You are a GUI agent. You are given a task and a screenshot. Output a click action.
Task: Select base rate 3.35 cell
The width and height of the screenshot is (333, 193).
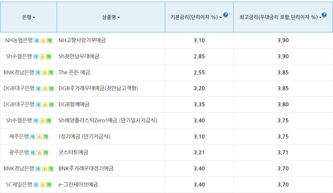(x=199, y=105)
